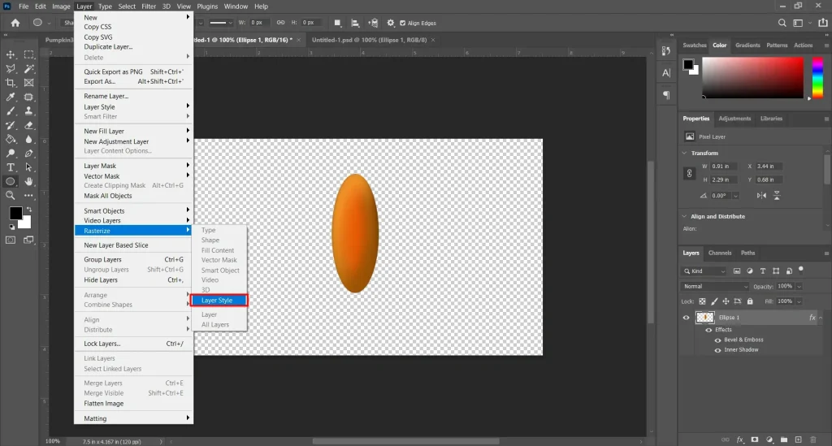Click the rainbow hue slider strip
This screenshot has height=446, width=832.
(817, 77)
